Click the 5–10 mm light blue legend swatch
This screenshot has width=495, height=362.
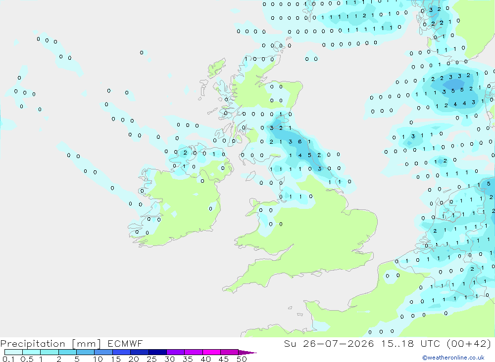pos(86,352)
